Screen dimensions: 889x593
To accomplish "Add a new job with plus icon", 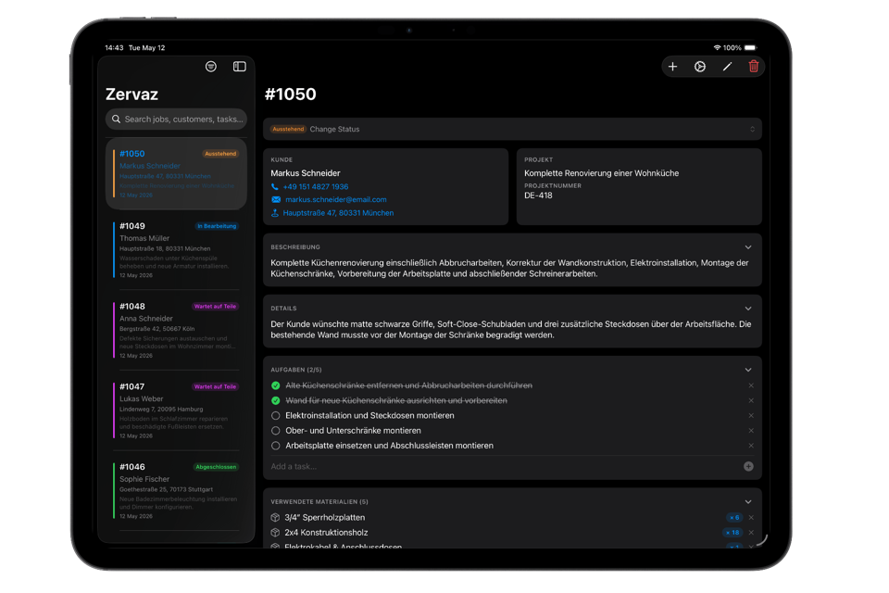I will [672, 67].
